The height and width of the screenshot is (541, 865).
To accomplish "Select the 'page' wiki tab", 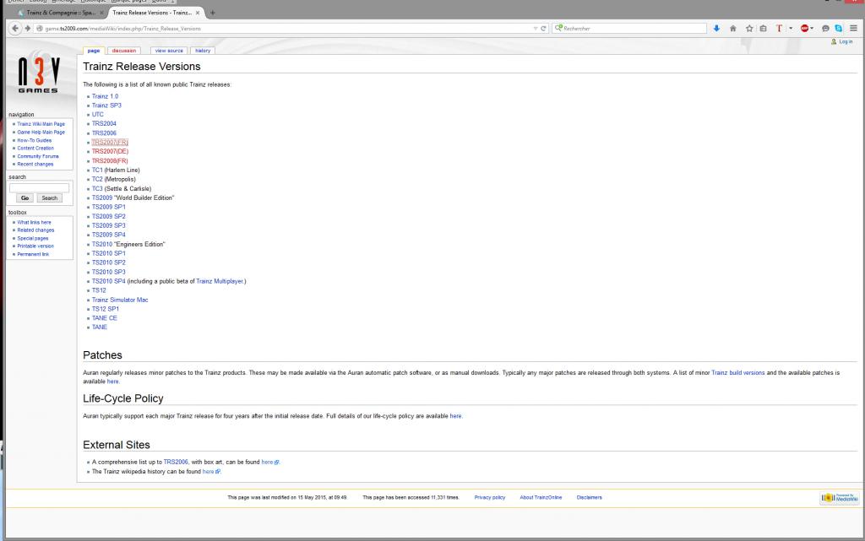I will 94,51.
